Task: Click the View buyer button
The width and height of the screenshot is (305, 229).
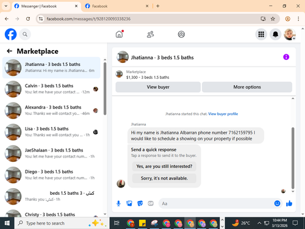Action: (x=158, y=87)
